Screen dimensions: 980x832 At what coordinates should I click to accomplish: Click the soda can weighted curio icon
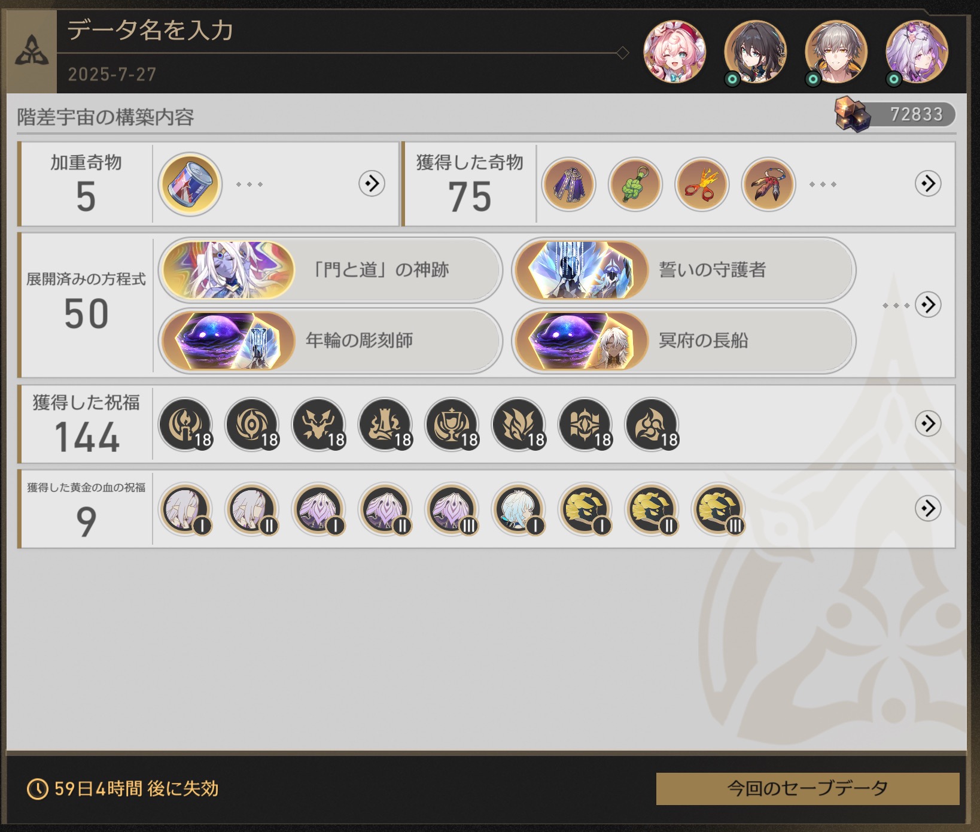click(190, 184)
